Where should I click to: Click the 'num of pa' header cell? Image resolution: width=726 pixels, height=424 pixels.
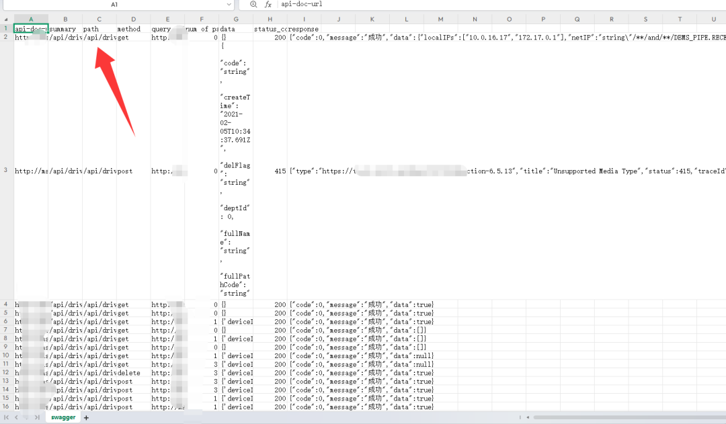202,29
